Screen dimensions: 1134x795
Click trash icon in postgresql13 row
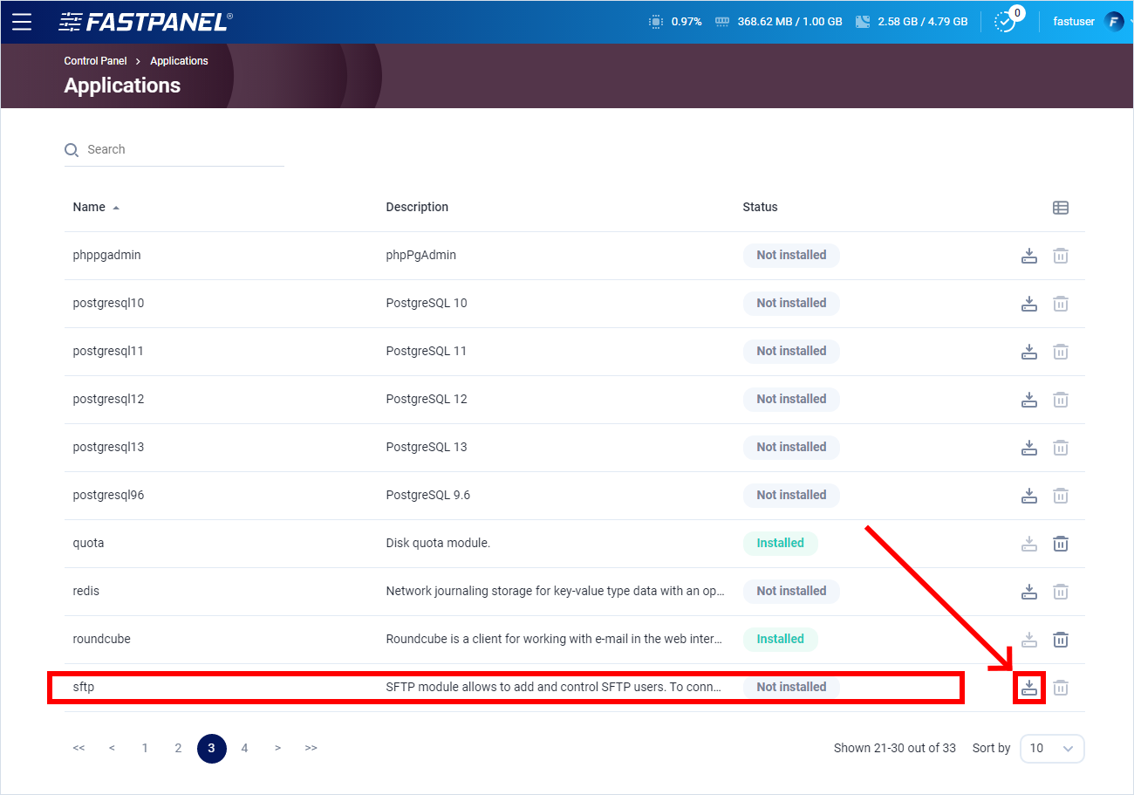point(1061,448)
